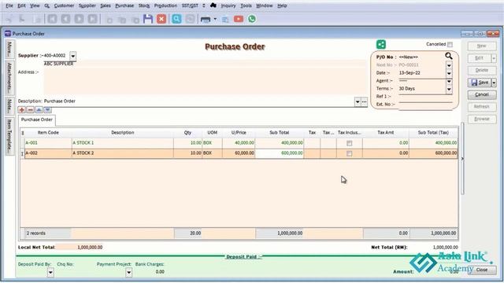Click the printer icon in toolbar
This screenshot has width=504, height=283.
click(x=206, y=19)
